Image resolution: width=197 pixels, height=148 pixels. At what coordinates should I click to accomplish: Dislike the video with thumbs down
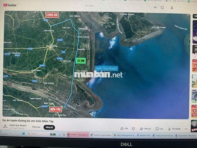coord(133,129)
